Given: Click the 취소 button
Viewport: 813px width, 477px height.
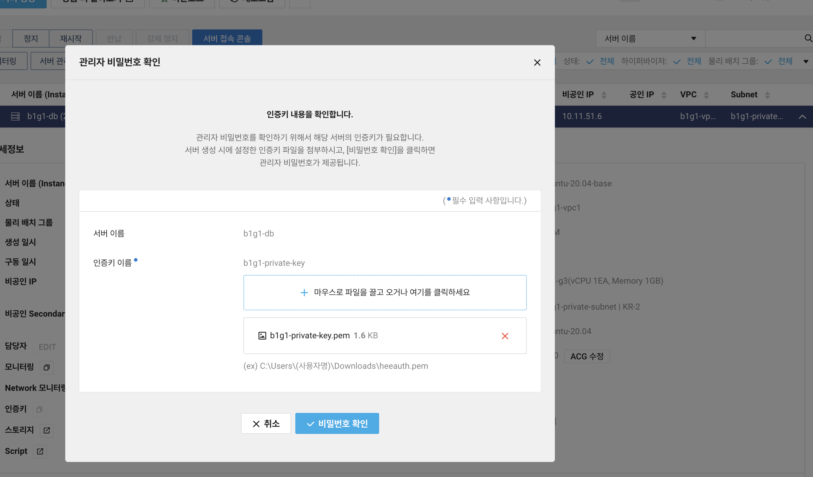Looking at the screenshot, I should click(266, 423).
